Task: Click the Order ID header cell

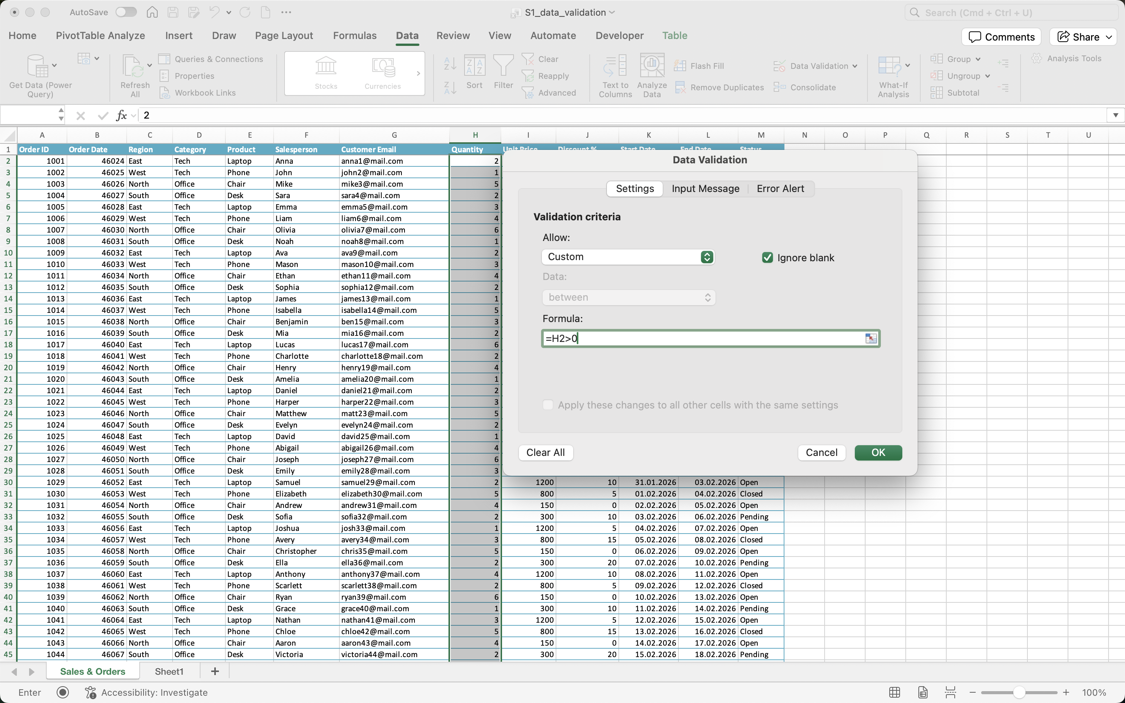Action: coord(42,149)
